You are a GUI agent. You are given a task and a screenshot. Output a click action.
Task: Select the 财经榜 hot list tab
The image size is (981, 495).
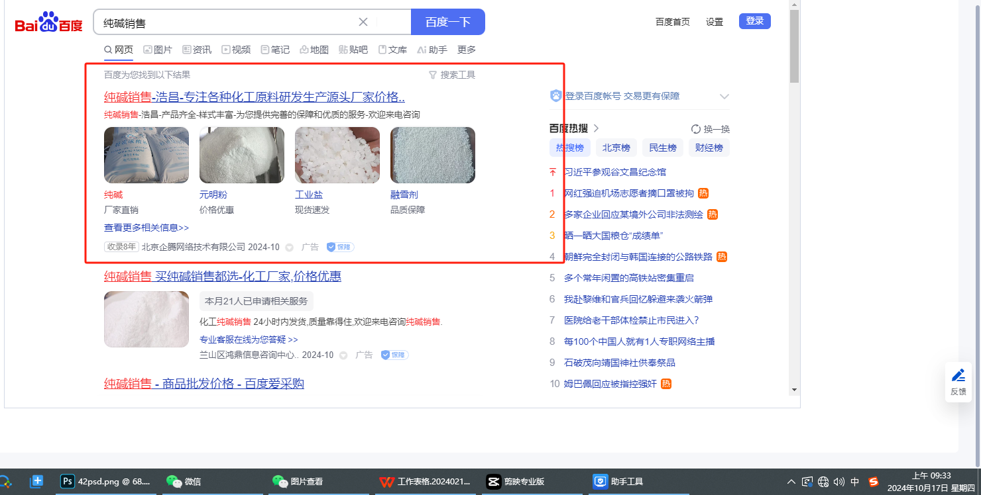(709, 148)
